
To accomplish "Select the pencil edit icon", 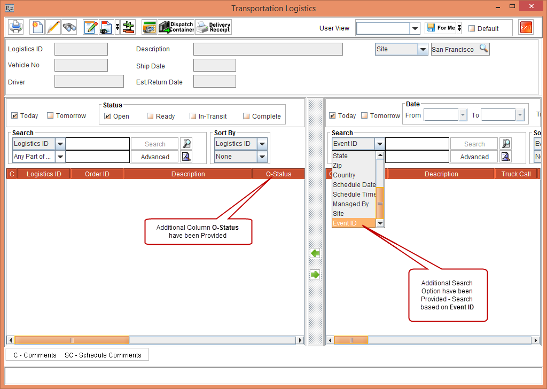I will point(53,27).
